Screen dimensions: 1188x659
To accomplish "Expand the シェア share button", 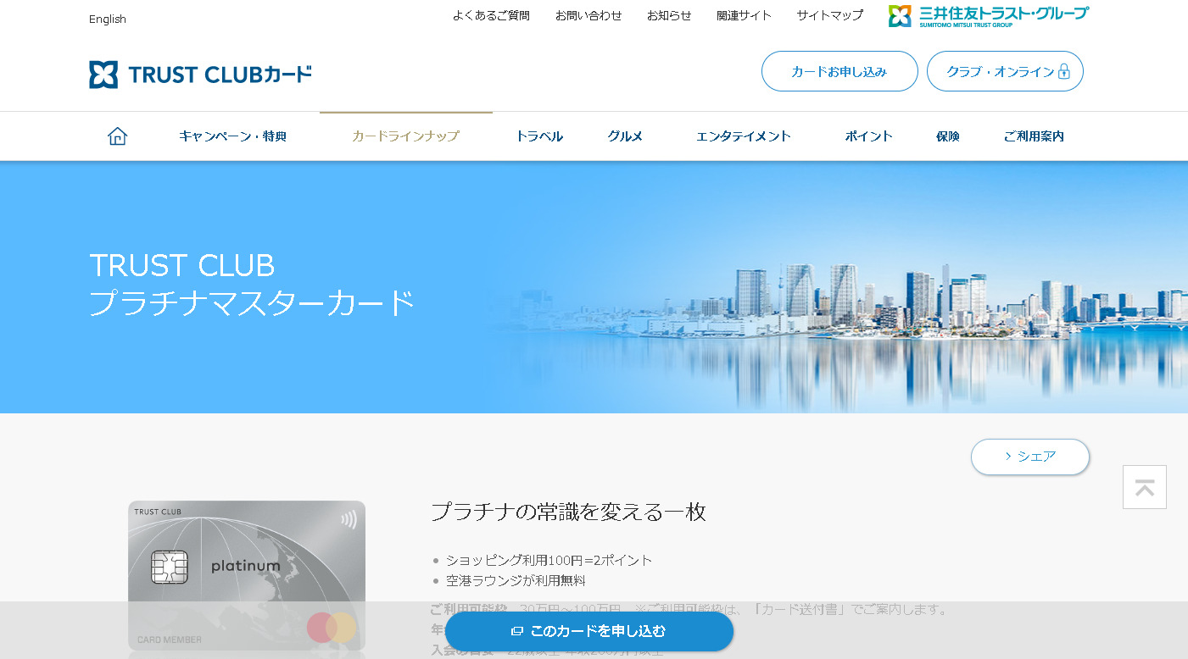I will pyautogui.click(x=1030, y=457).
